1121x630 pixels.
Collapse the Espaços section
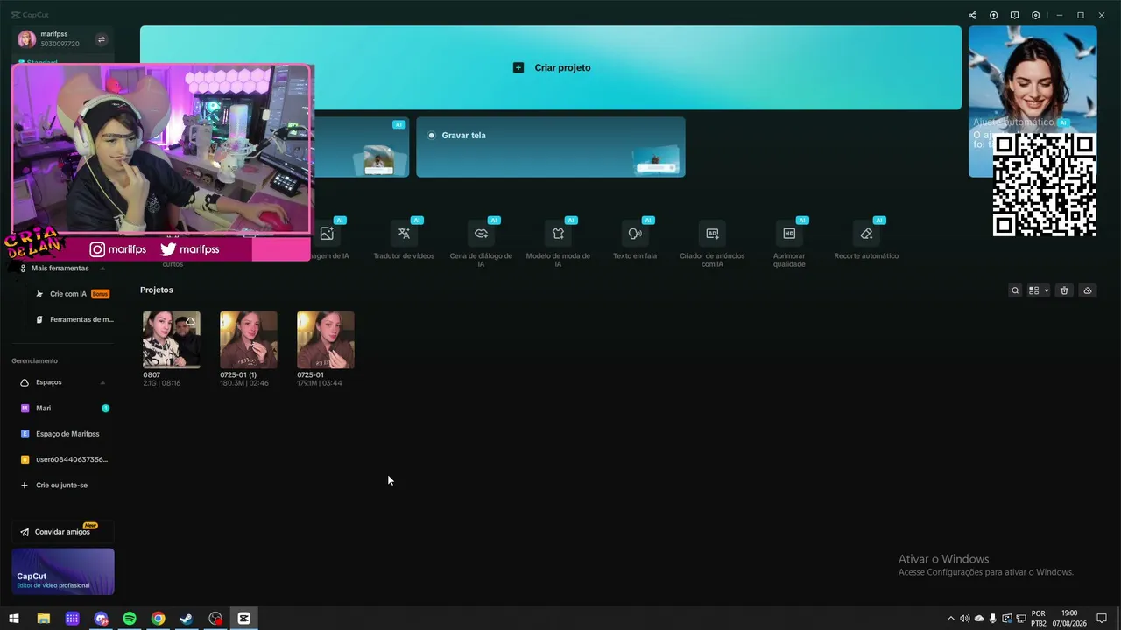click(x=102, y=382)
